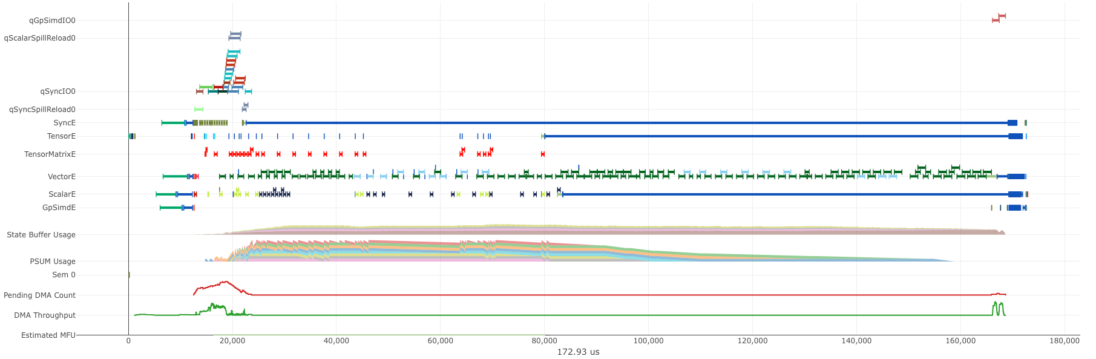Select the State Buffer Usage label
Screen dimensions: 1096x359
tap(41, 235)
